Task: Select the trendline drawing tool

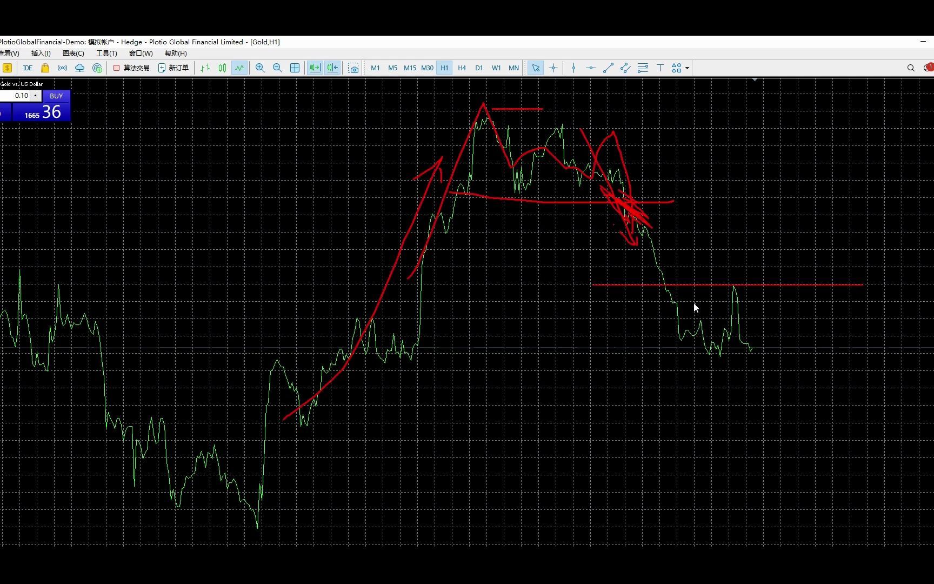Action: tap(608, 68)
